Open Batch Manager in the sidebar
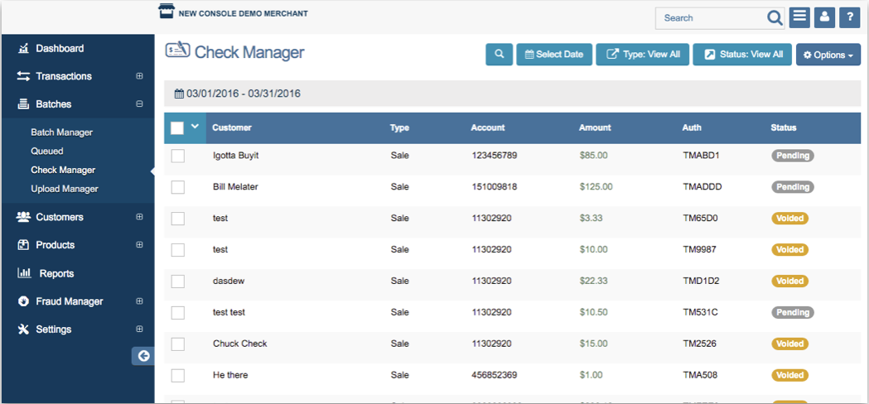Screen dimensions: 869x404 click(x=61, y=132)
